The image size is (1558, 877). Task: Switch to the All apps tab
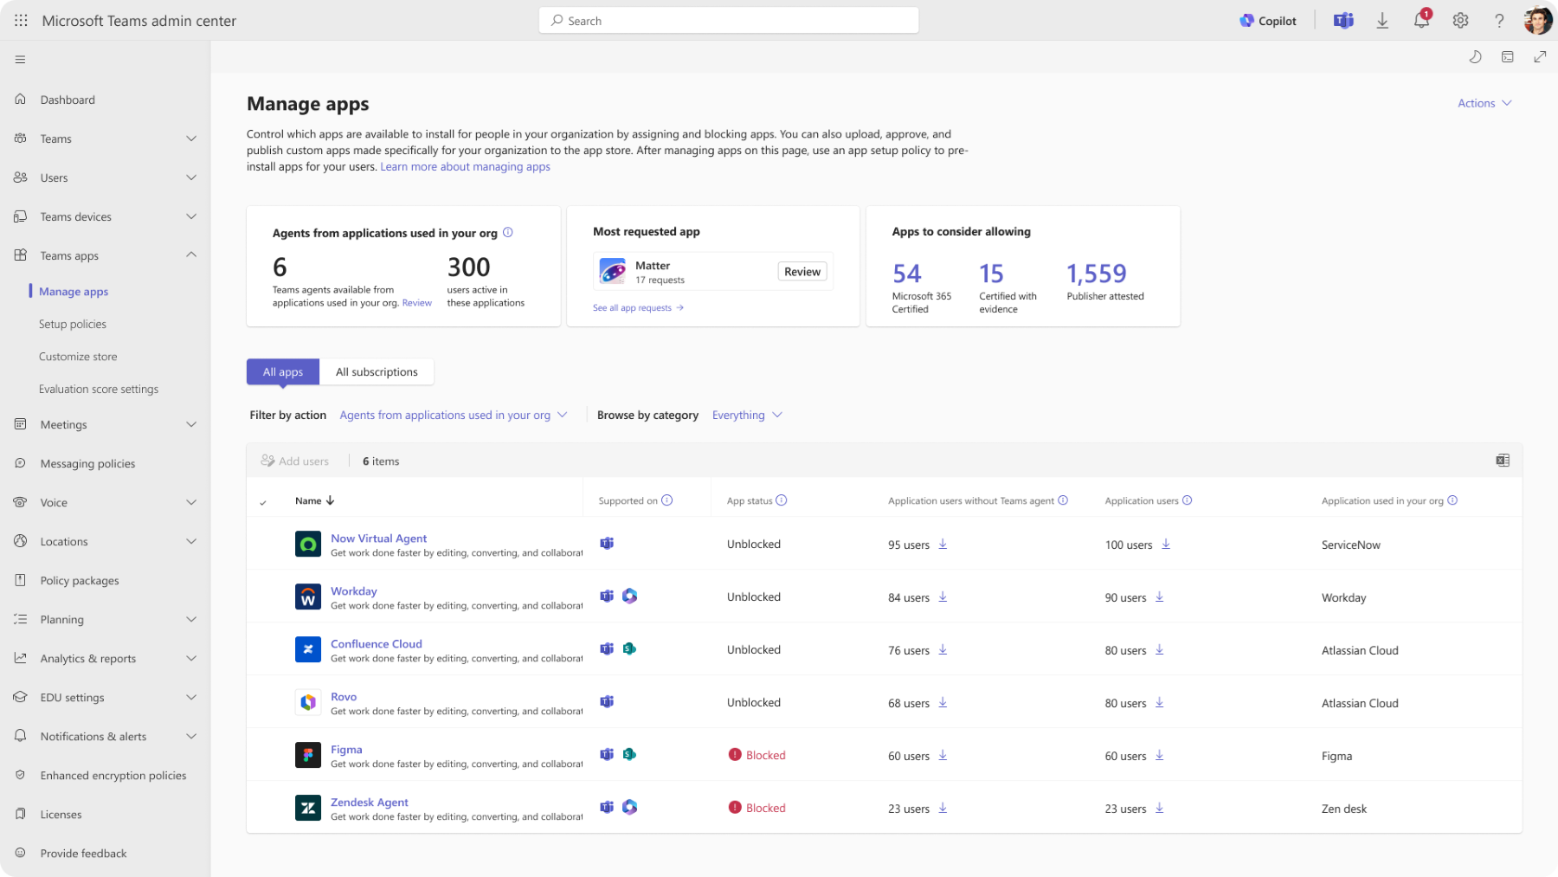coord(283,371)
